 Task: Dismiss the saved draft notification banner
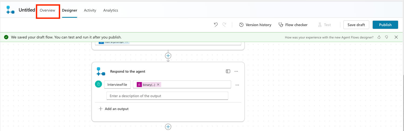pyautogui.click(x=396, y=37)
